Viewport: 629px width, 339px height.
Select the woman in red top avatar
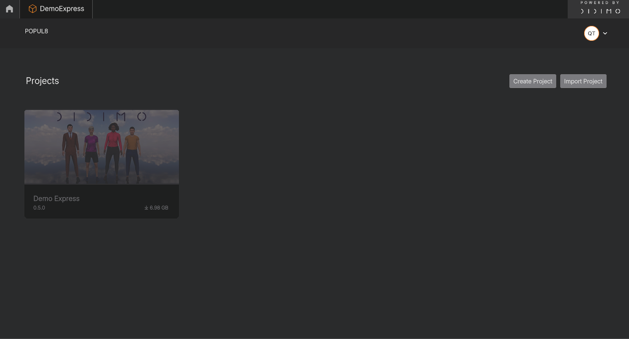(113, 151)
